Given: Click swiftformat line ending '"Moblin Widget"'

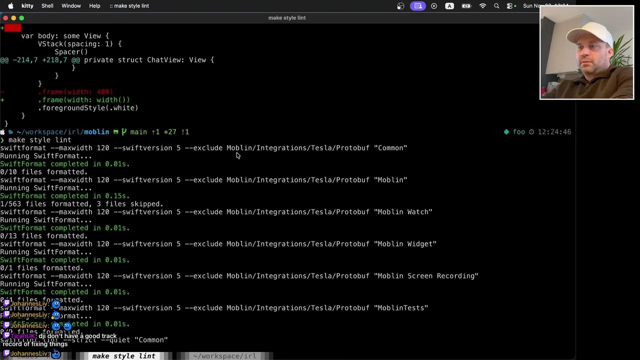Looking at the screenshot, I should pos(218,244).
